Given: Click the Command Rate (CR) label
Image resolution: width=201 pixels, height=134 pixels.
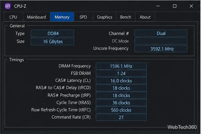Looking at the screenshot, I should (71, 117).
